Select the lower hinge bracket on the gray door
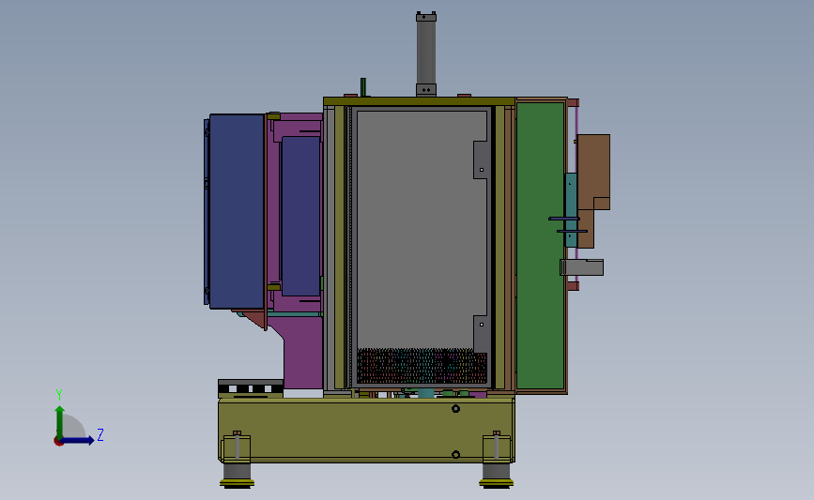The height and width of the screenshot is (500, 814). (x=481, y=334)
